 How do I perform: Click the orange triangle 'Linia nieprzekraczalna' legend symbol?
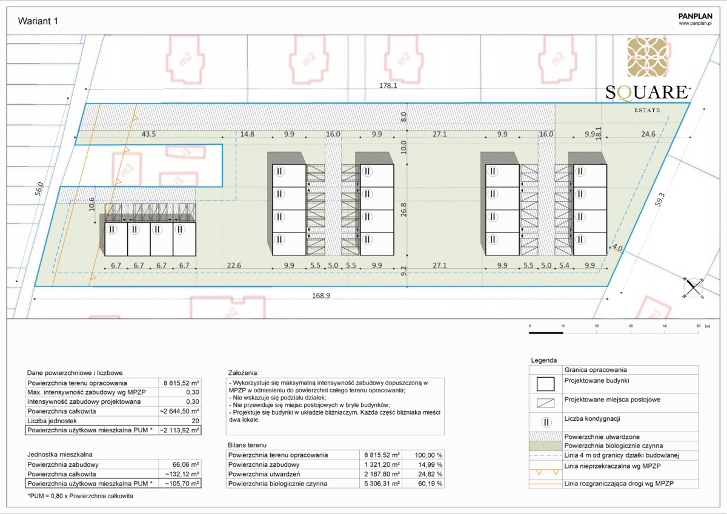pos(546,470)
